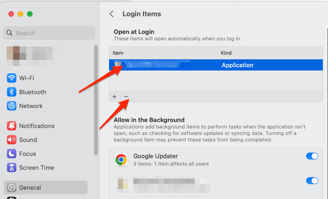328x199 pixels.
Task: Toggle off the second background item switch
Action: pyautogui.click(x=312, y=180)
